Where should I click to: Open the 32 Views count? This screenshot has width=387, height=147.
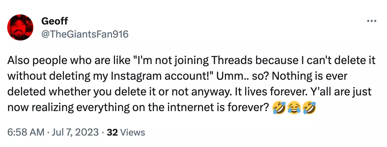(x=126, y=132)
